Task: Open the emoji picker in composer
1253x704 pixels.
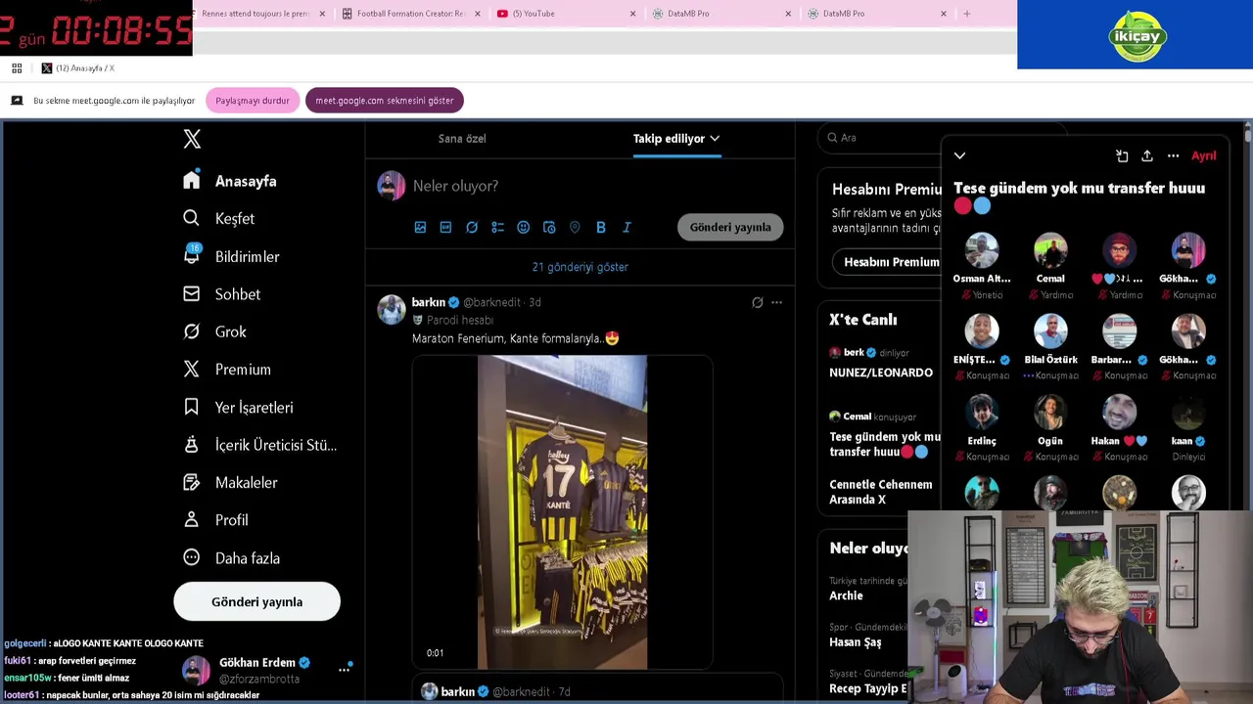Action: coord(524,227)
